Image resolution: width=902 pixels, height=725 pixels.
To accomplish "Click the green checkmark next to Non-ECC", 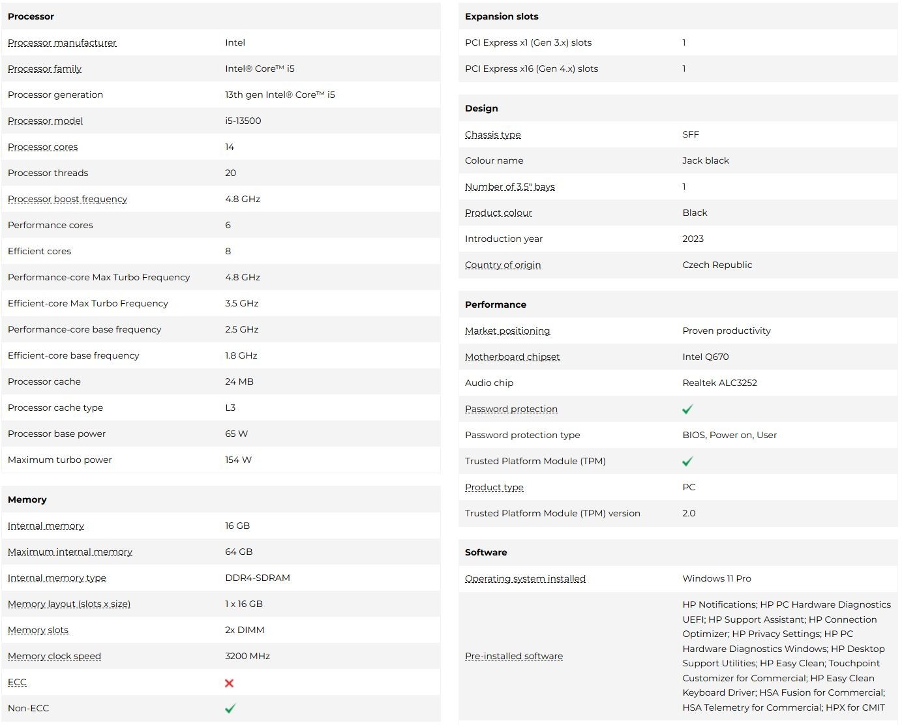I will (x=230, y=709).
